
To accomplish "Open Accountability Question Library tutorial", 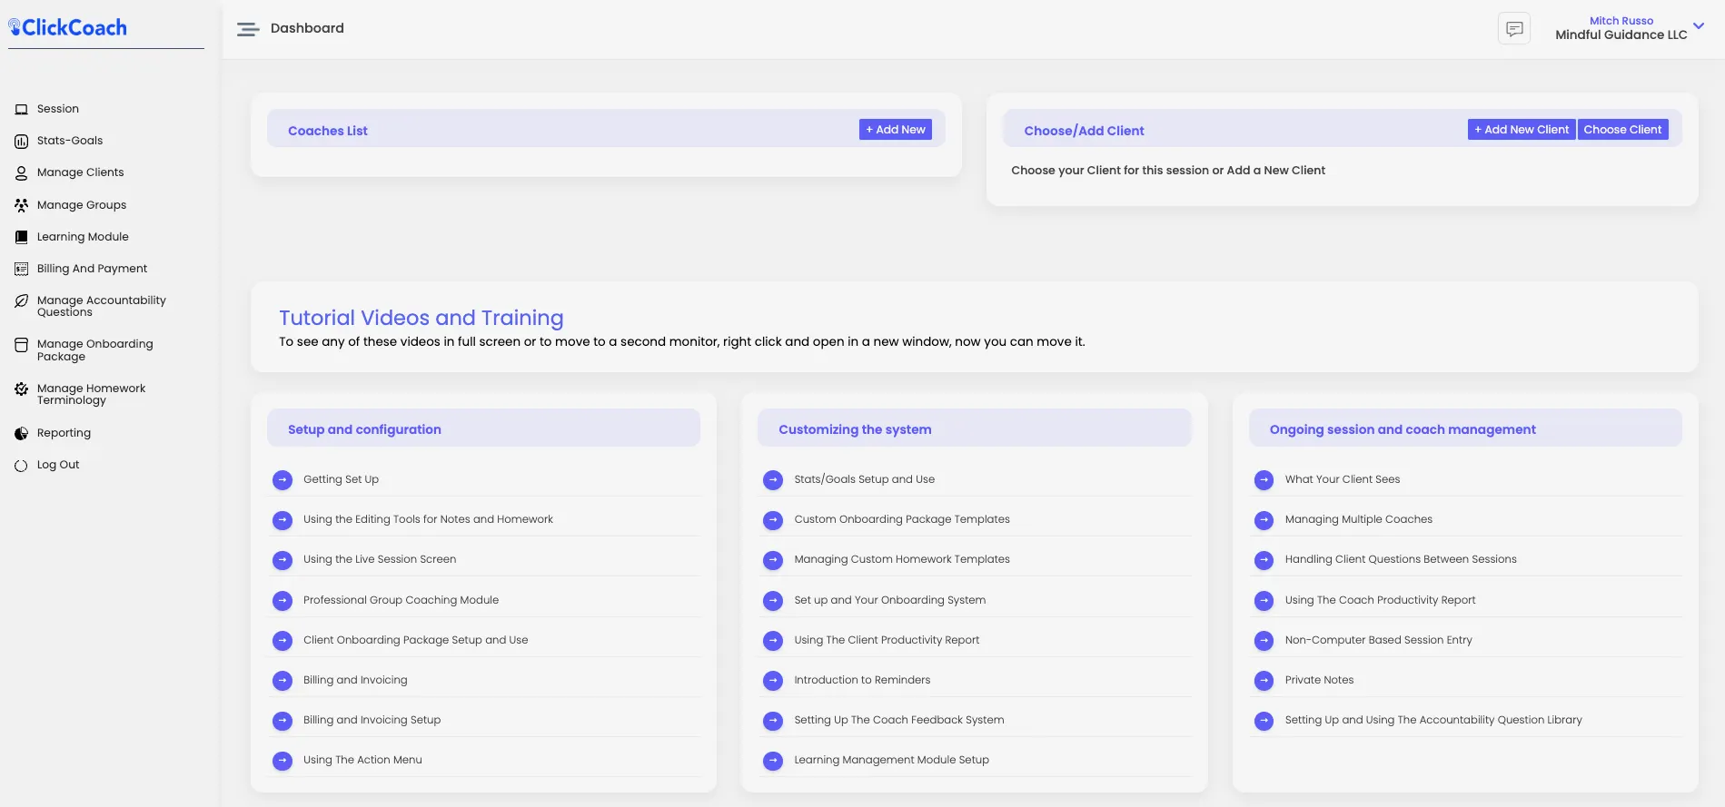I will 1433,720.
